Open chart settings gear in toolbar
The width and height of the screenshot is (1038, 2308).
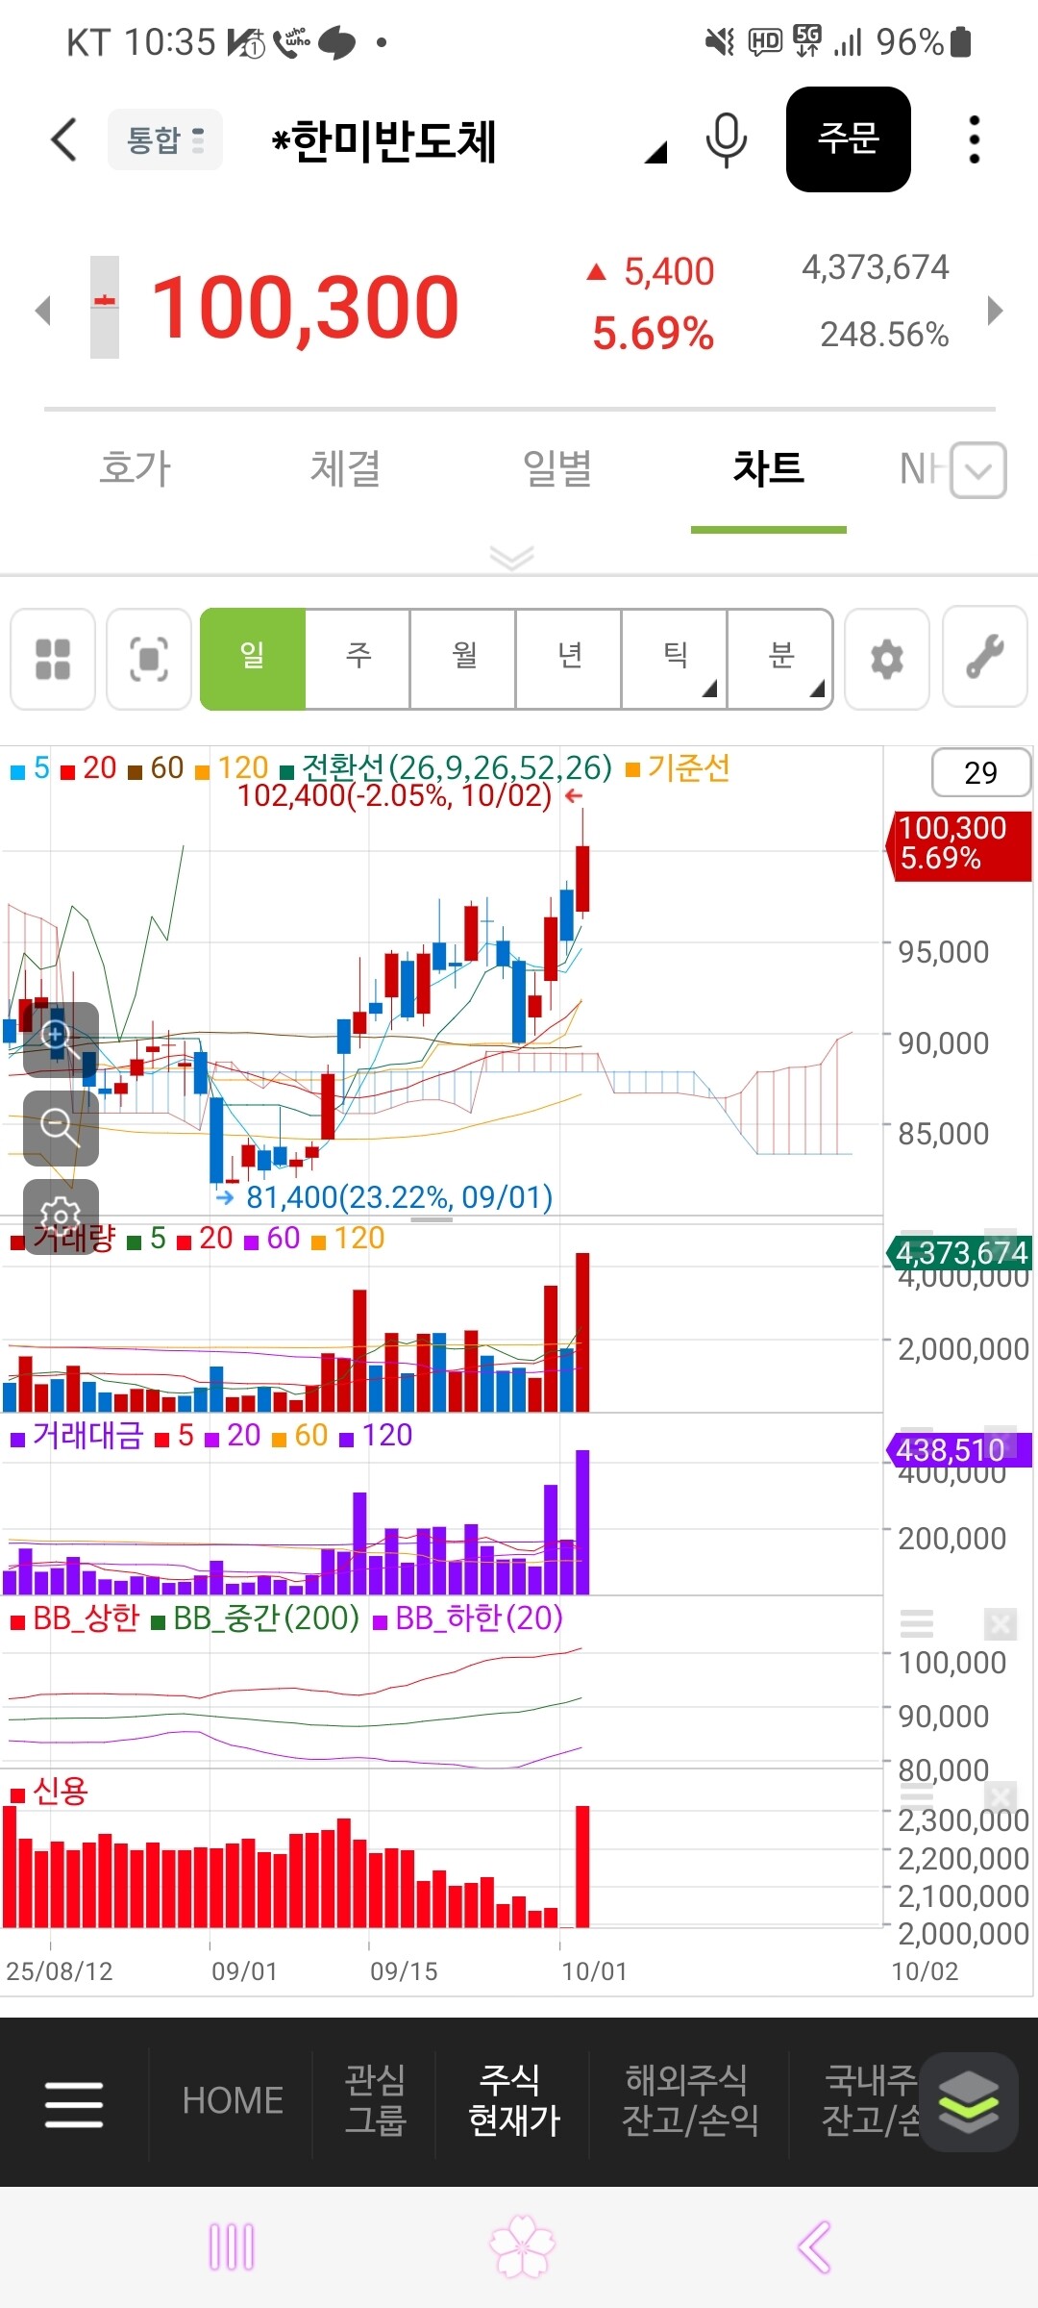point(887,659)
